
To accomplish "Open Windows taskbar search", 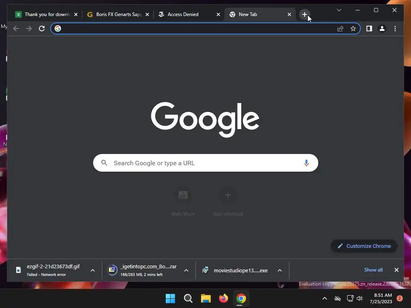I will [188, 298].
